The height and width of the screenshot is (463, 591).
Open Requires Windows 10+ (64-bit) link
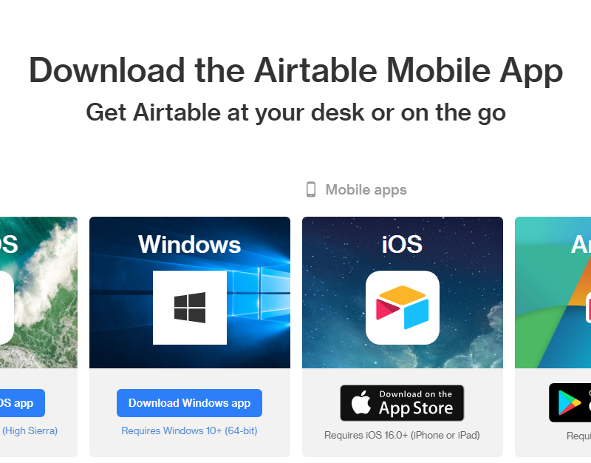pos(189,430)
